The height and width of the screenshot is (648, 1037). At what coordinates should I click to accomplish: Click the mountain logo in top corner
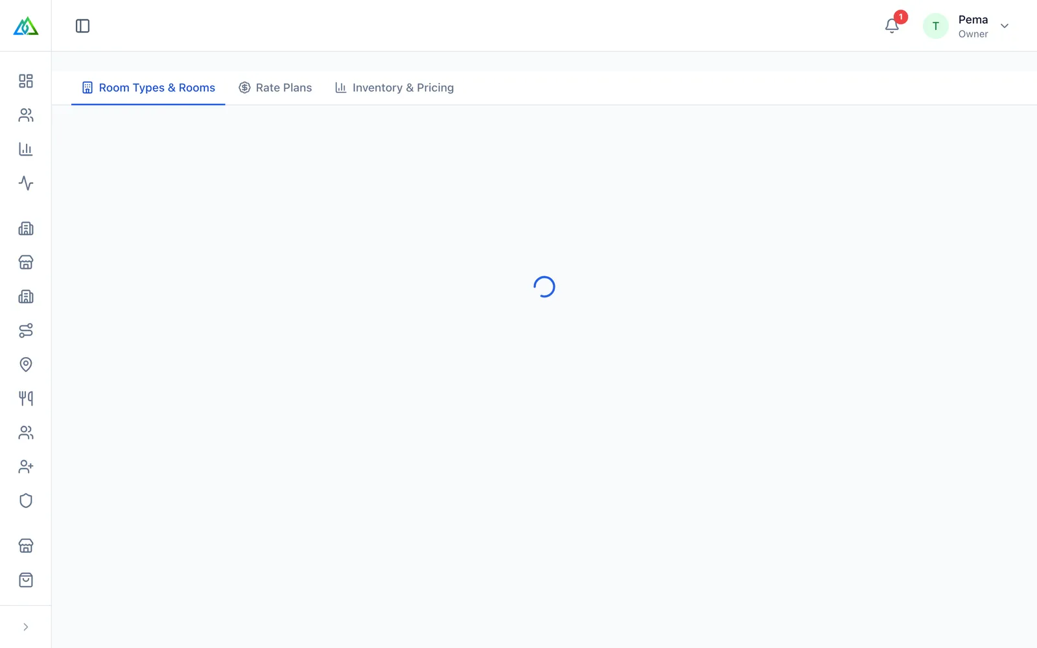26,26
